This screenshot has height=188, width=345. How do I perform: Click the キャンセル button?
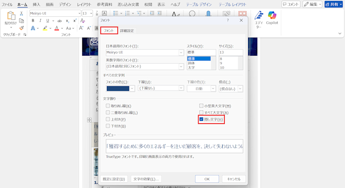tap(234, 179)
